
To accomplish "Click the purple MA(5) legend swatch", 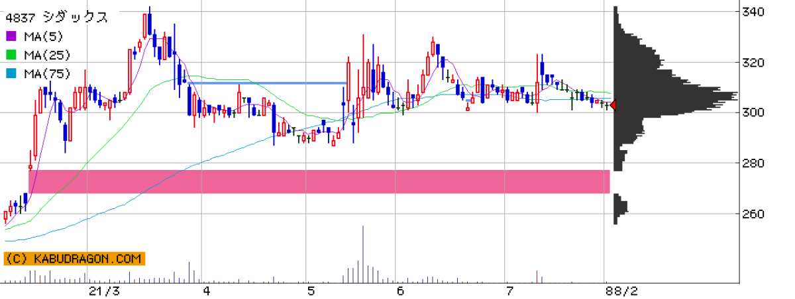I will 11,36.
